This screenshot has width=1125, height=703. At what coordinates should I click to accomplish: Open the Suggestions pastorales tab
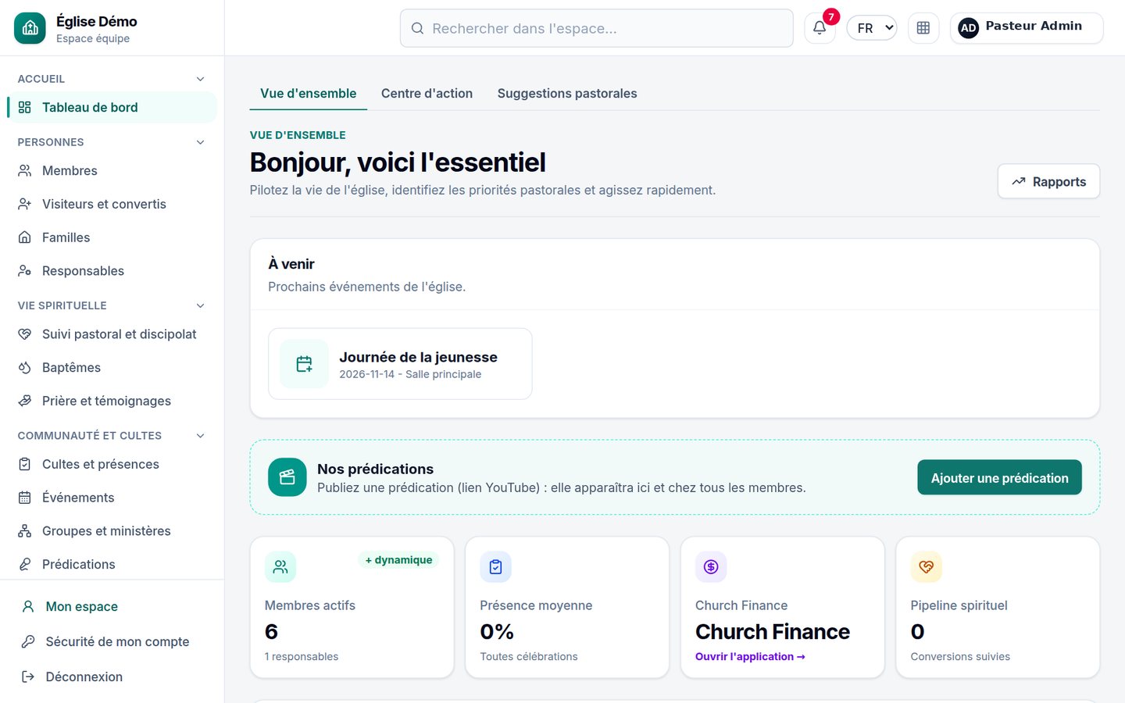(567, 94)
